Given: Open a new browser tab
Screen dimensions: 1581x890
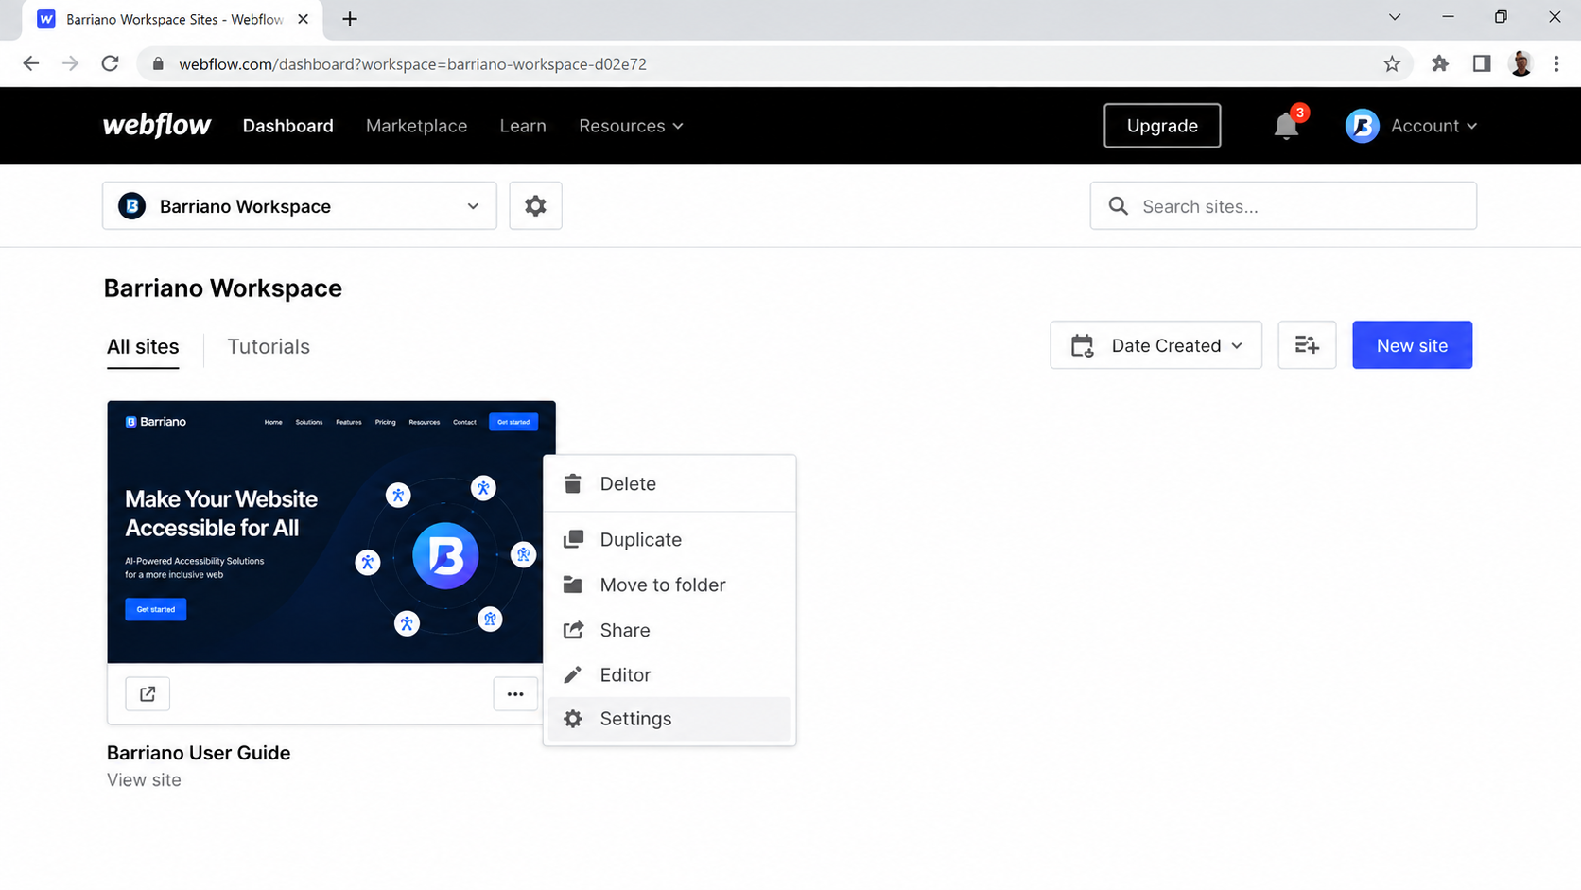Looking at the screenshot, I should [x=350, y=19].
